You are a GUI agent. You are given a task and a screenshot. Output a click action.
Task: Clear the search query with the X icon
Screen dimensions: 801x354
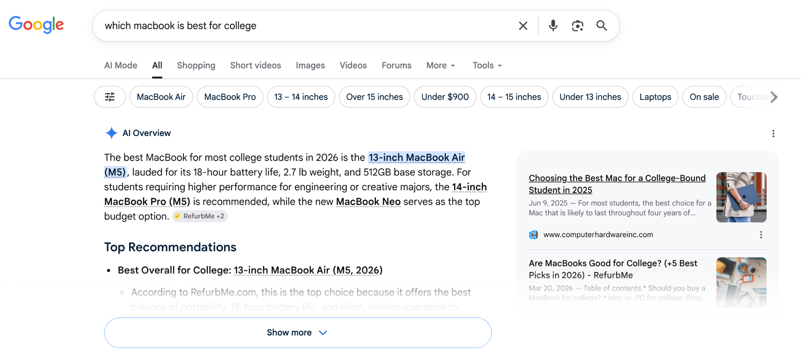[x=523, y=26]
